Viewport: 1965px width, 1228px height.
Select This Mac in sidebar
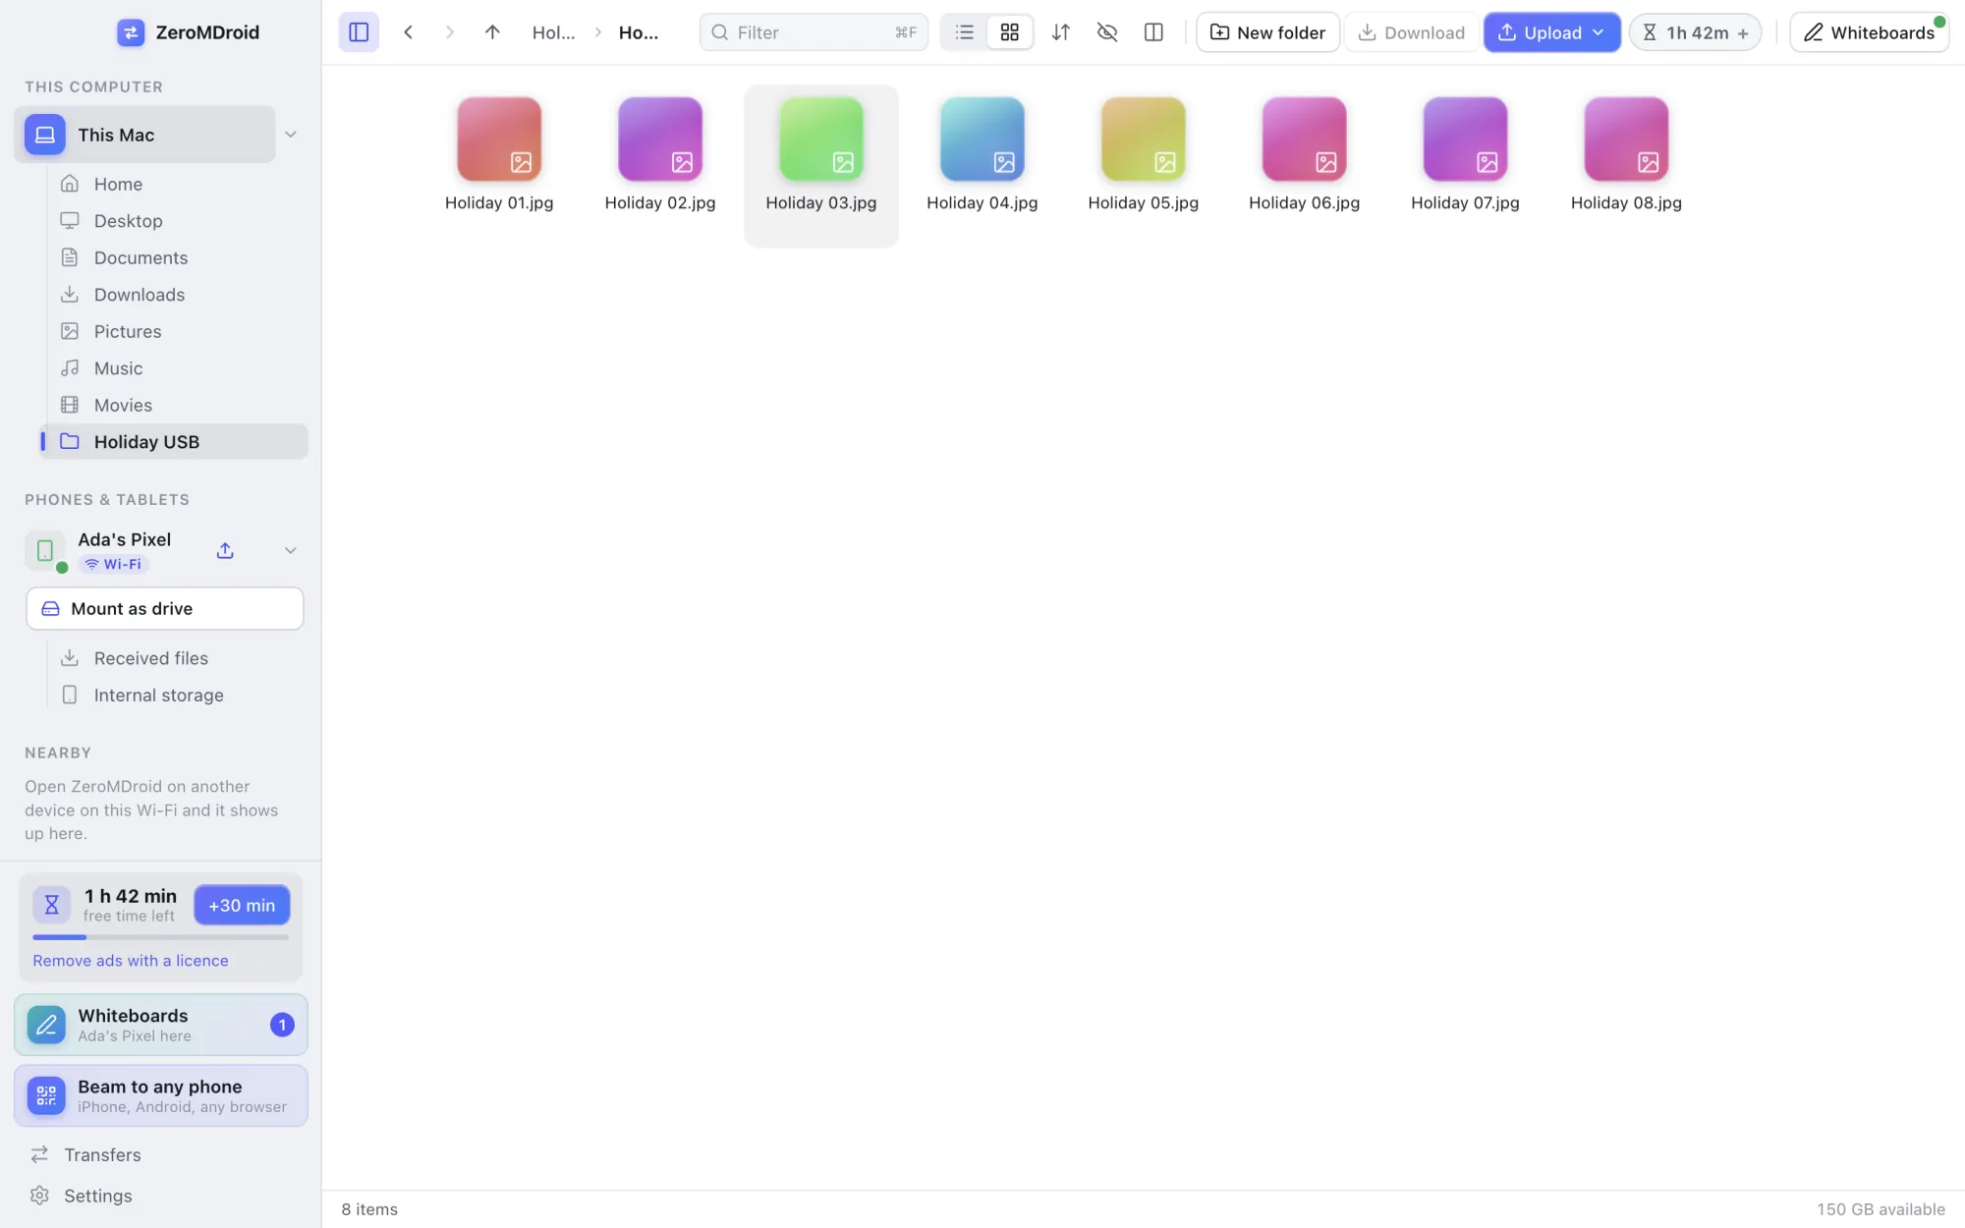144,135
